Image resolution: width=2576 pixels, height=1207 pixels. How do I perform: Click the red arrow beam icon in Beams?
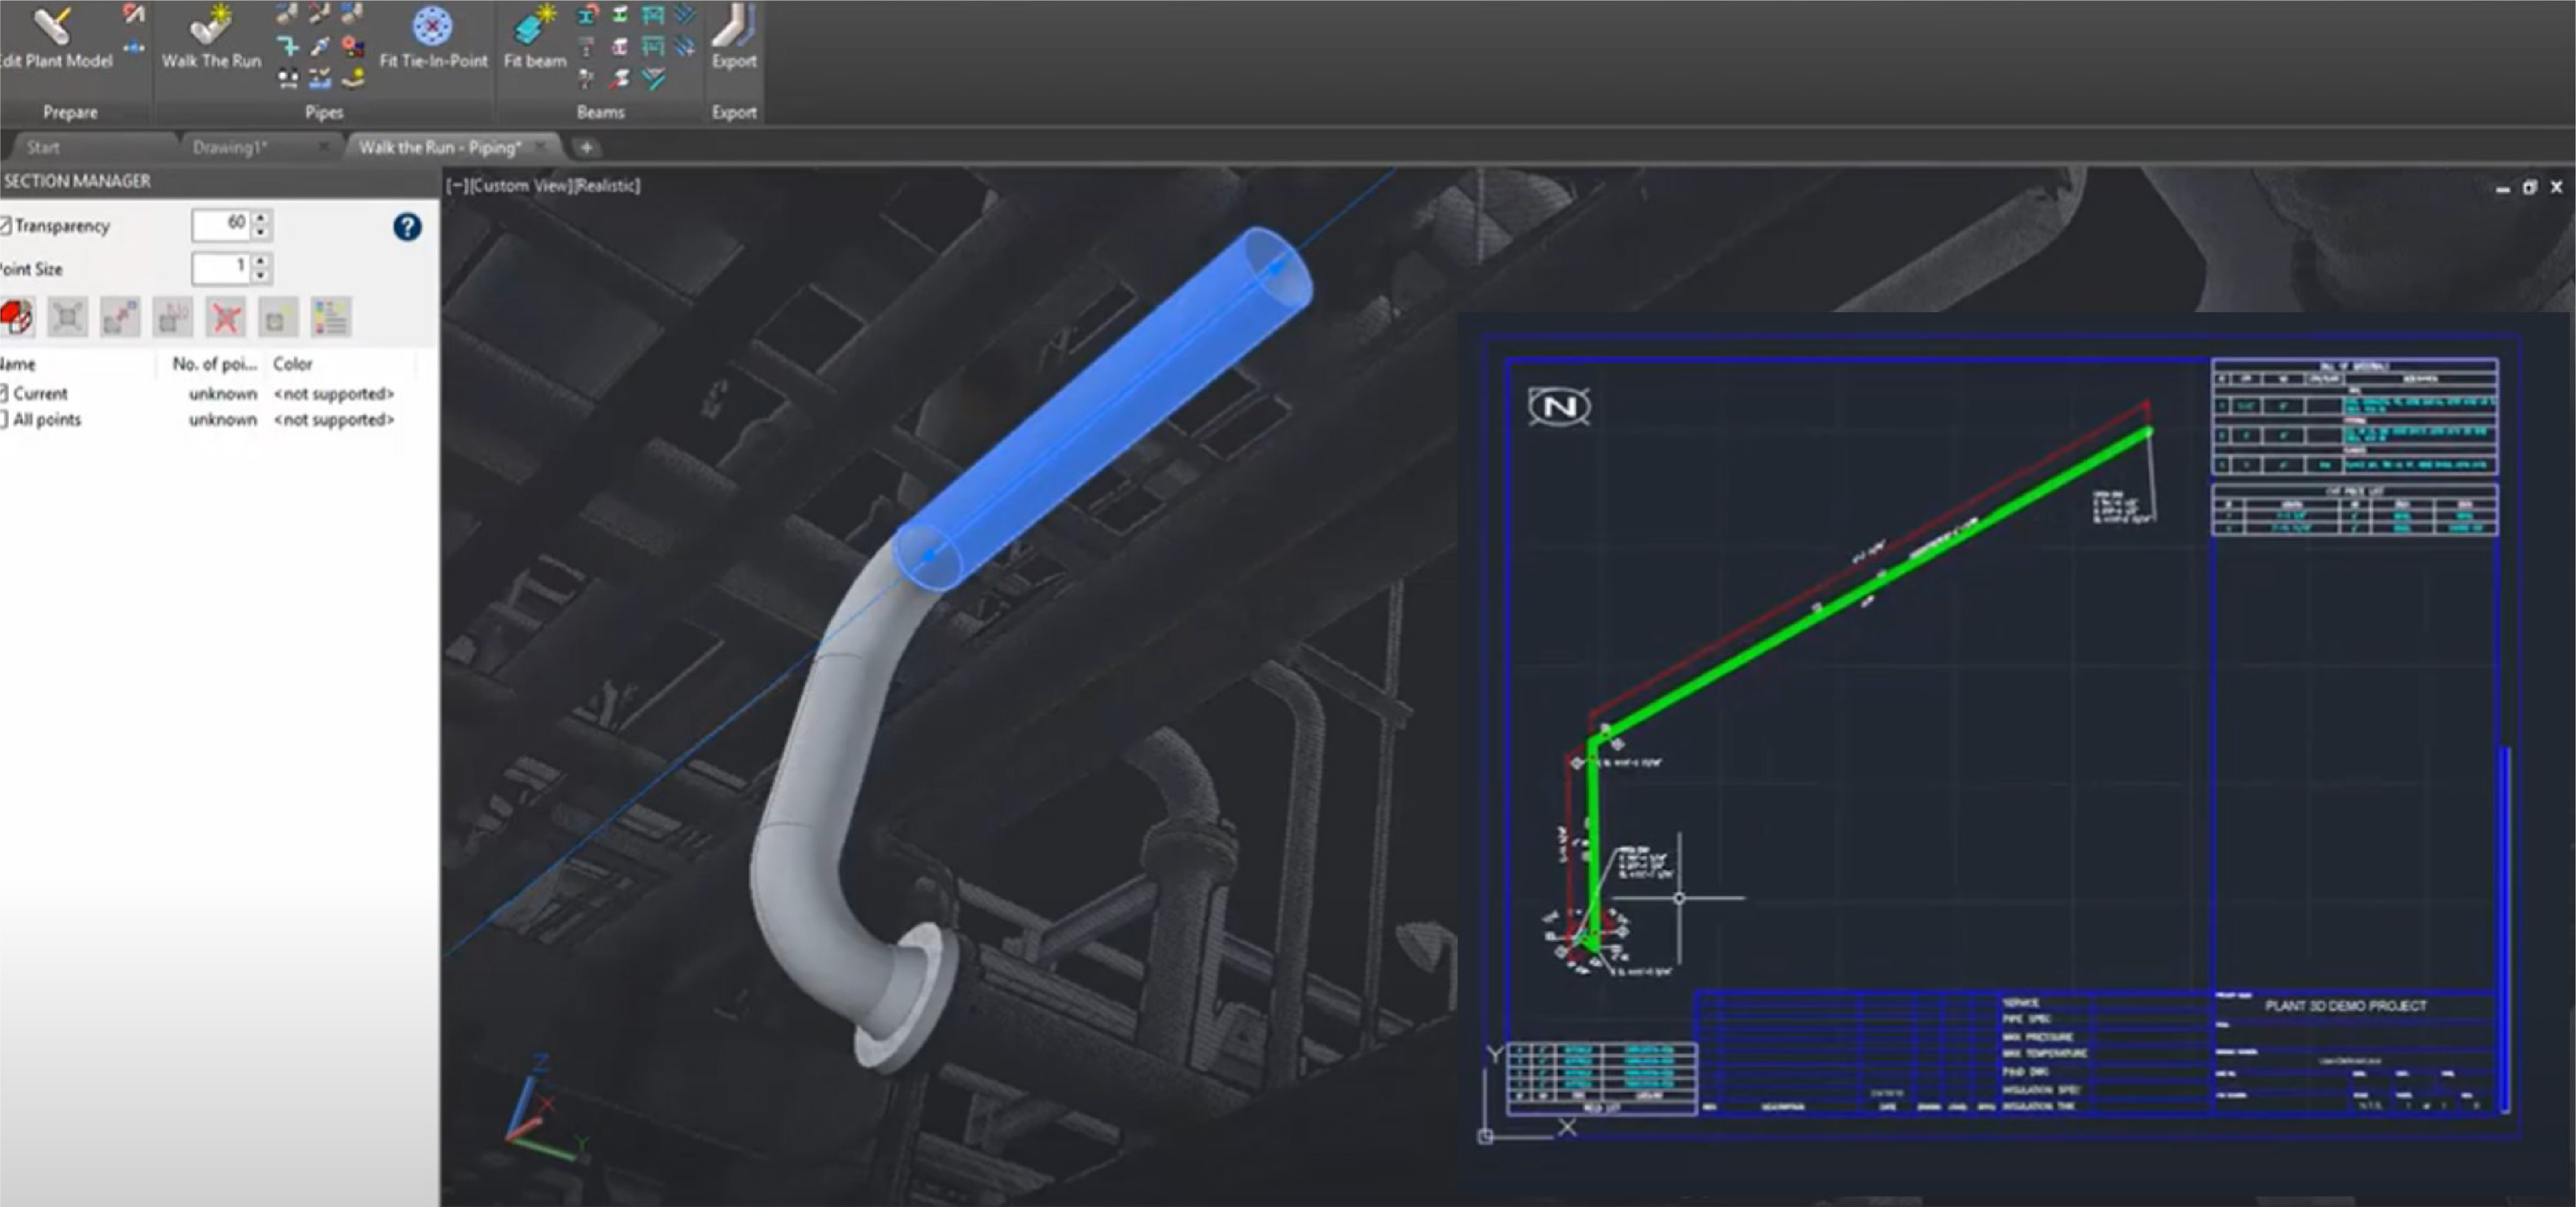coord(618,79)
